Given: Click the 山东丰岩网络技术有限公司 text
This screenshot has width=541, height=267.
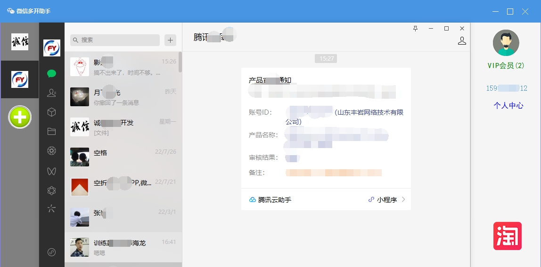Looking at the screenshot, I should point(345,117).
